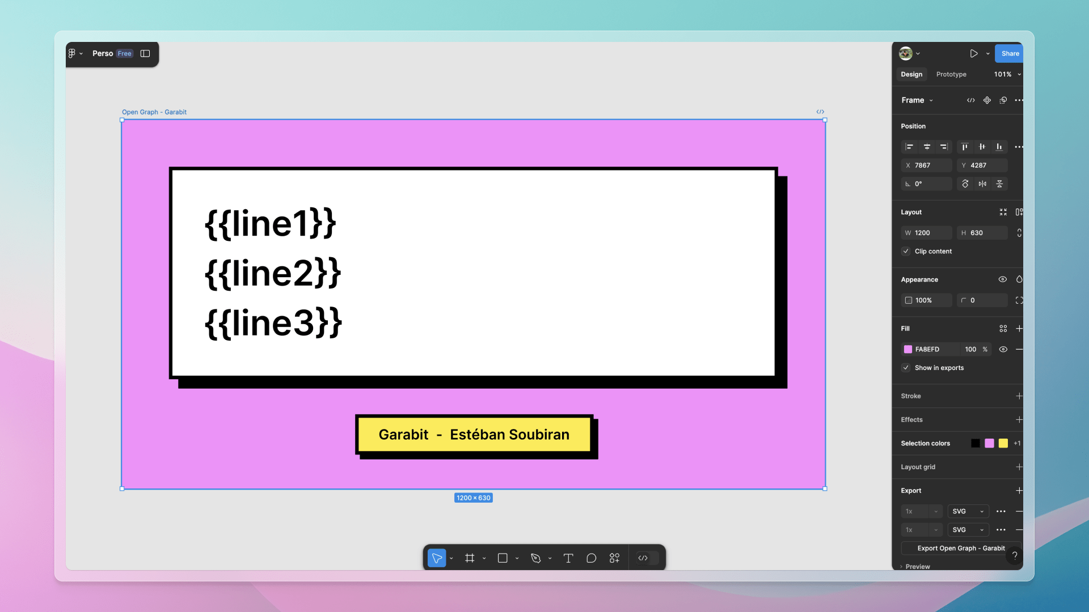Image resolution: width=1089 pixels, height=612 pixels.
Task: Click the resize to fit icon in Layout
Action: [1003, 212]
